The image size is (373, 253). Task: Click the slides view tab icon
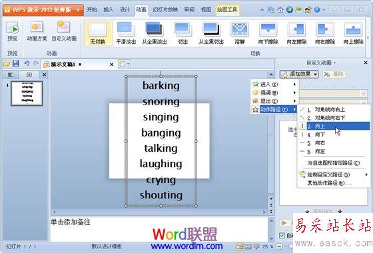coord(29,75)
